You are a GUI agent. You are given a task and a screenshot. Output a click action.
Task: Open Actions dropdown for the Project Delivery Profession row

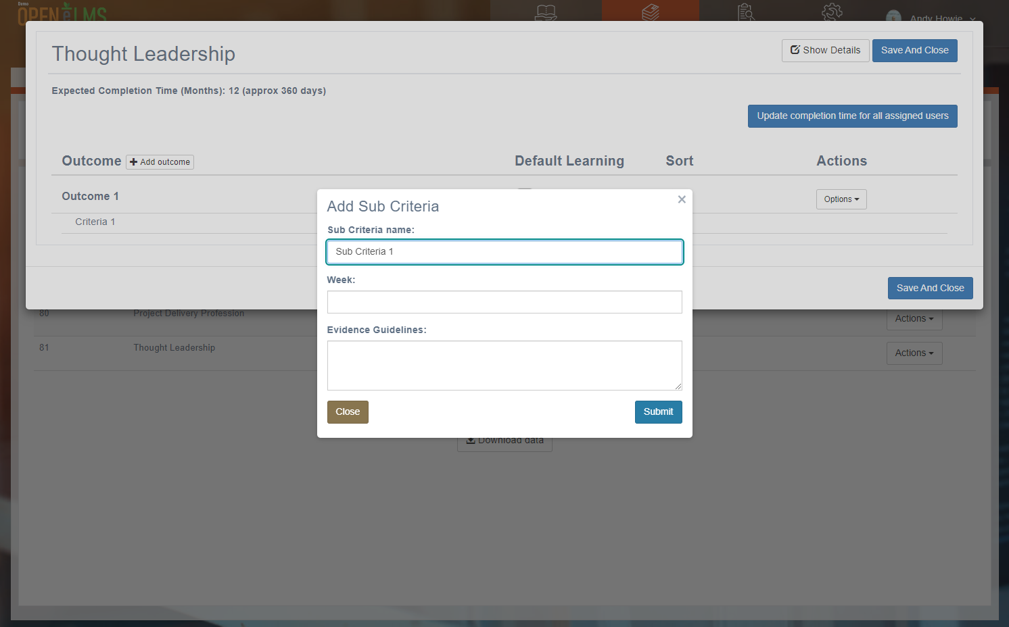point(914,319)
